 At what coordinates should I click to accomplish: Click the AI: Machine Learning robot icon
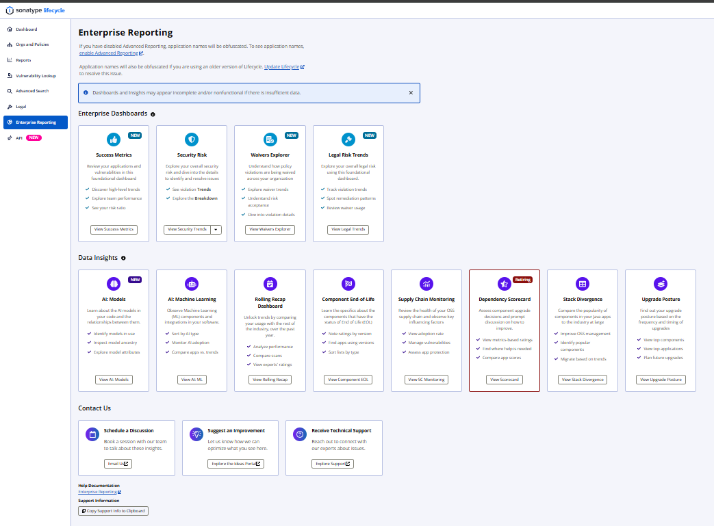click(x=192, y=284)
